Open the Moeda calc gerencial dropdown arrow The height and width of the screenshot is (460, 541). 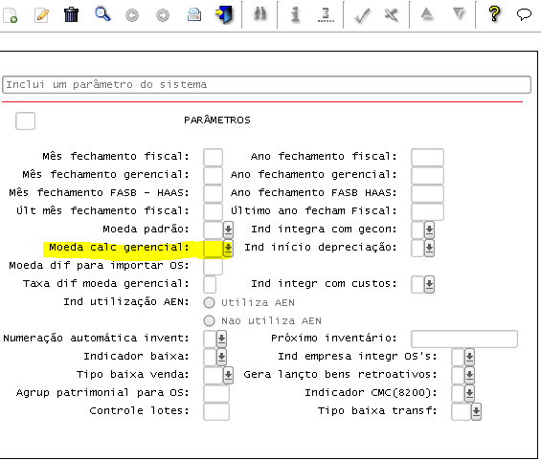pyautogui.click(x=228, y=248)
